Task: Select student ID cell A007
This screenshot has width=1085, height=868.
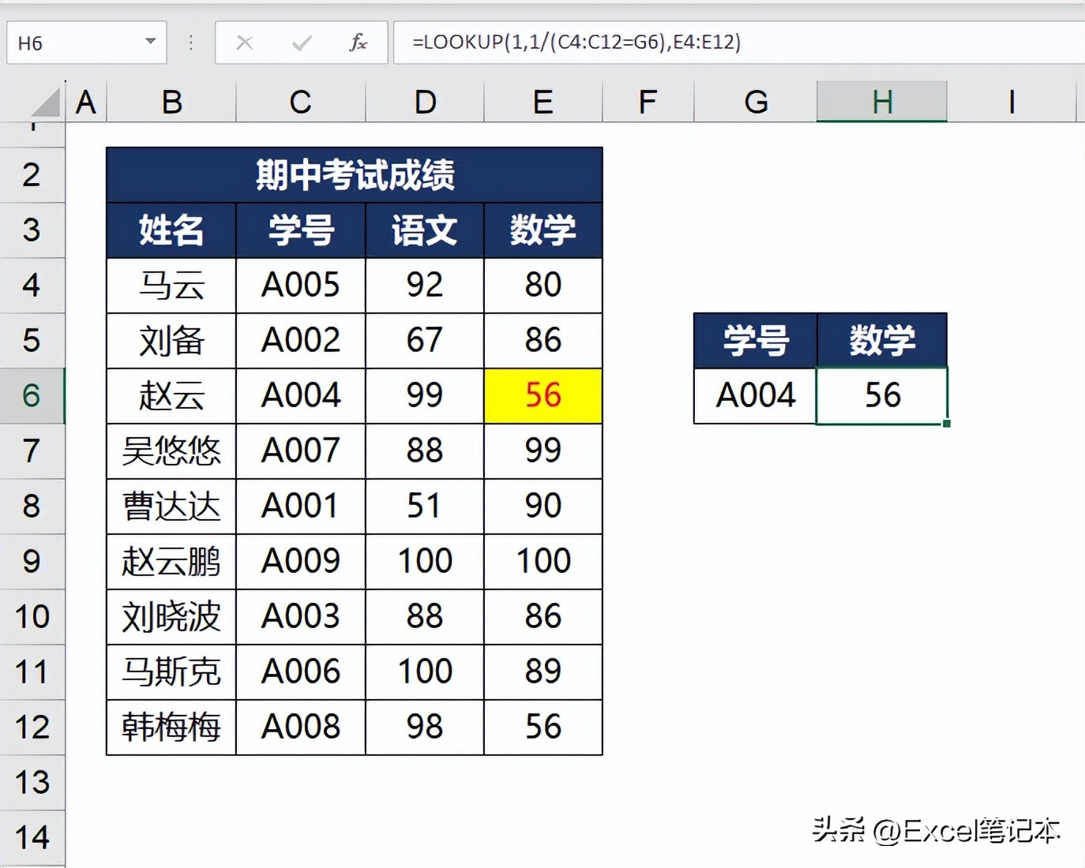Action: 301,451
